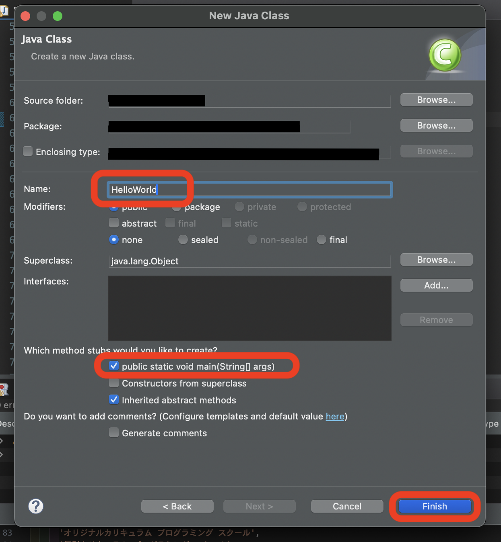Click Browse button for Package
The image size is (501, 542).
point(436,125)
